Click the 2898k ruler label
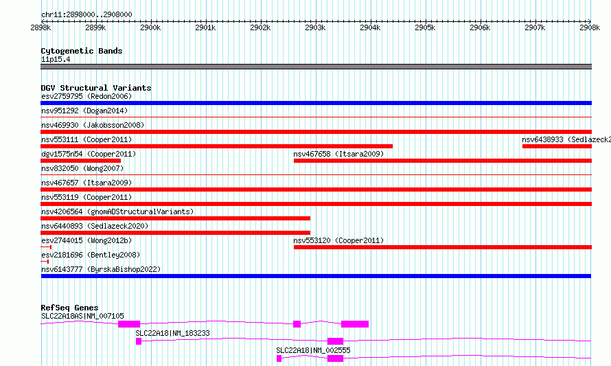 coord(41,27)
